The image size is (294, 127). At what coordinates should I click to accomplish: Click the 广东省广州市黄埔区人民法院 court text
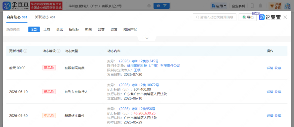pos(145,94)
